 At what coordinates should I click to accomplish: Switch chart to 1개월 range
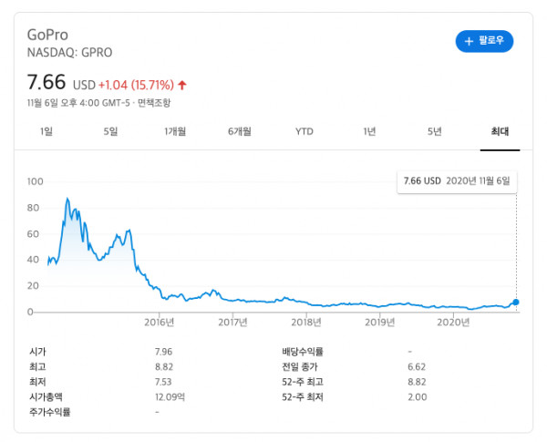pos(175,131)
